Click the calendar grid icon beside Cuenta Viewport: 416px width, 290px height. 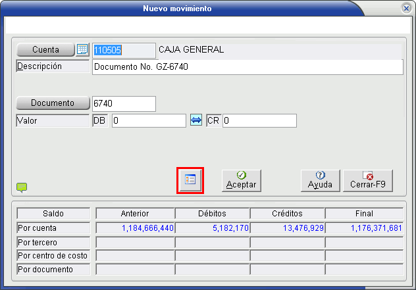click(x=82, y=50)
